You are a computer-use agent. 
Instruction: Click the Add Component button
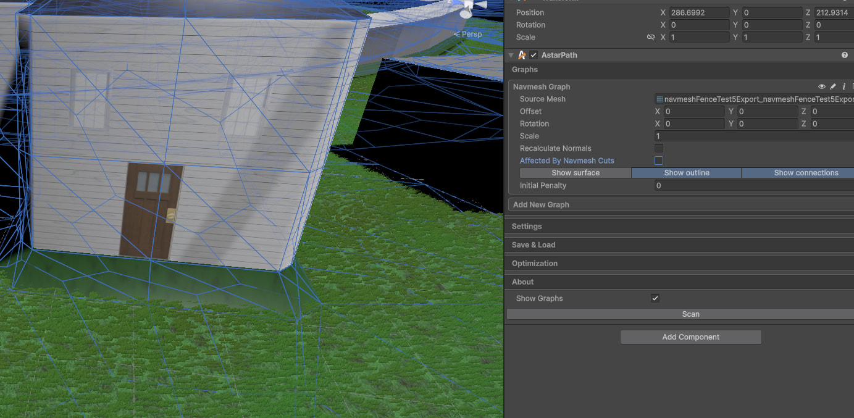690,337
